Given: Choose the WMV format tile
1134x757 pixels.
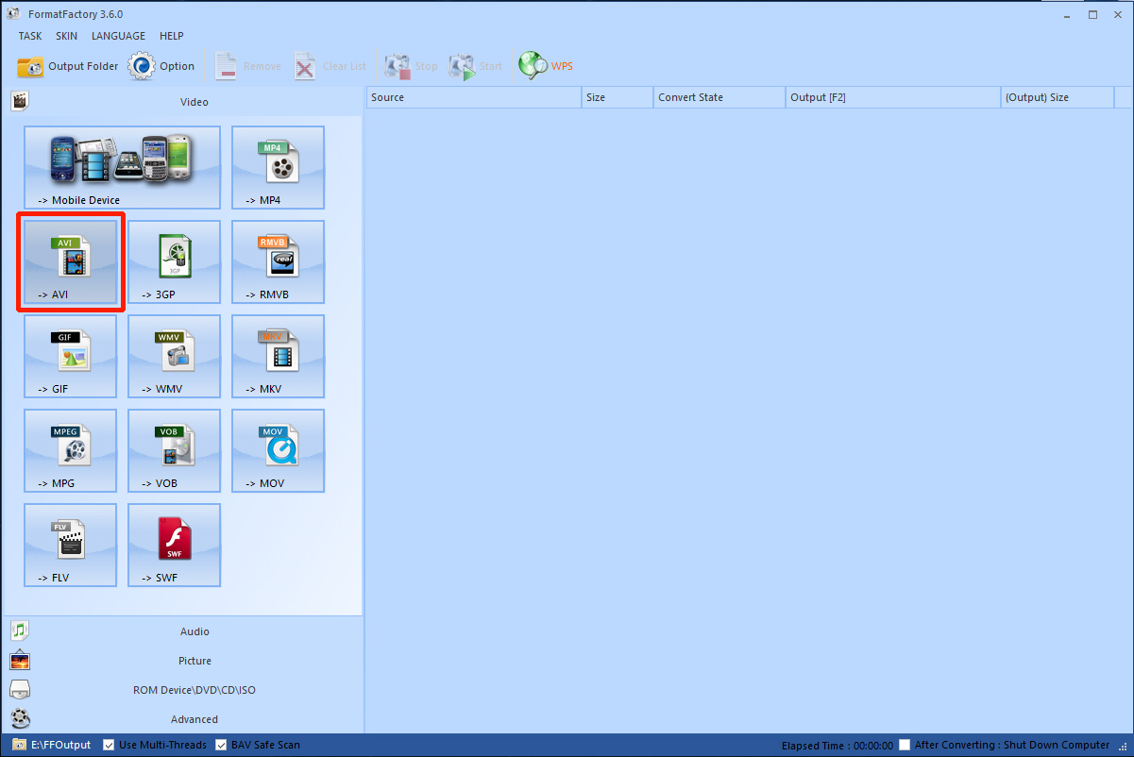Looking at the screenshot, I should click(x=174, y=356).
